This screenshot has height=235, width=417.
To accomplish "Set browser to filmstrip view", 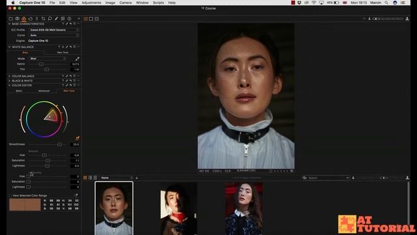I will click(x=90, y=178).
